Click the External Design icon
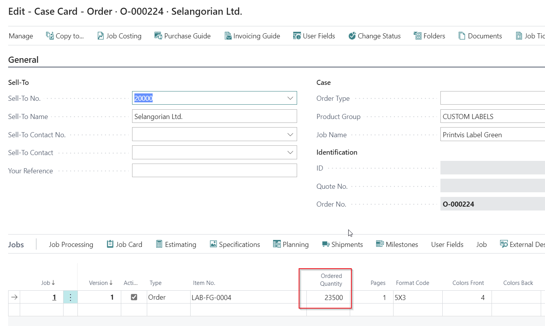 (504, 244)
